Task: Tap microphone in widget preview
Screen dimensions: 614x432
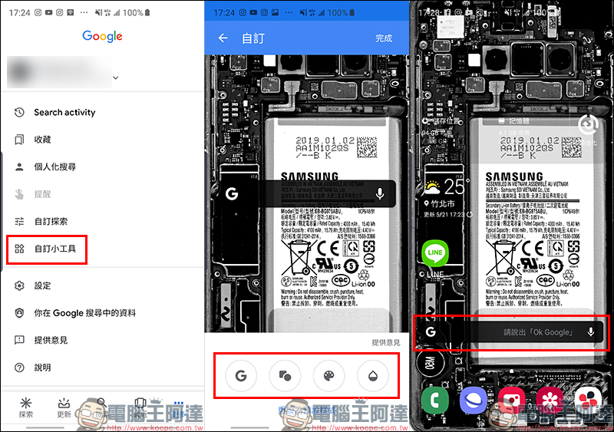Action: 380,194
